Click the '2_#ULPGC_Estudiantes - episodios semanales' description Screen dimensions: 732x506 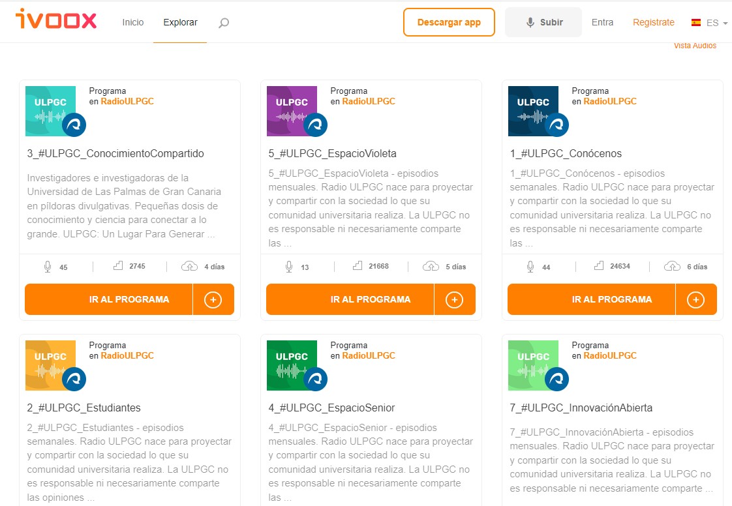129,462
